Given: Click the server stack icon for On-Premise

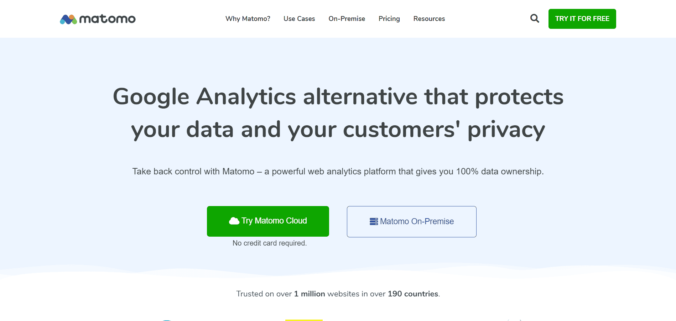Looking at the screenshot, I should [x=374, y=221].
